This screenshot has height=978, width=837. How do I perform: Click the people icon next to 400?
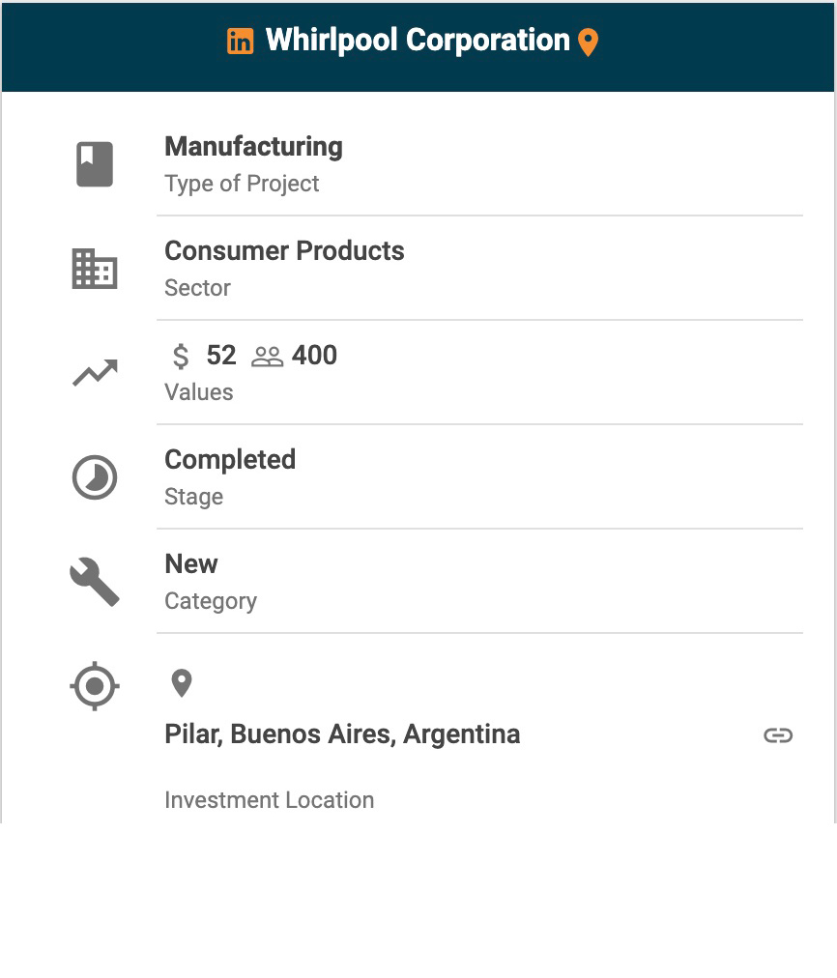pyautogui.click(x=267, y=357)
